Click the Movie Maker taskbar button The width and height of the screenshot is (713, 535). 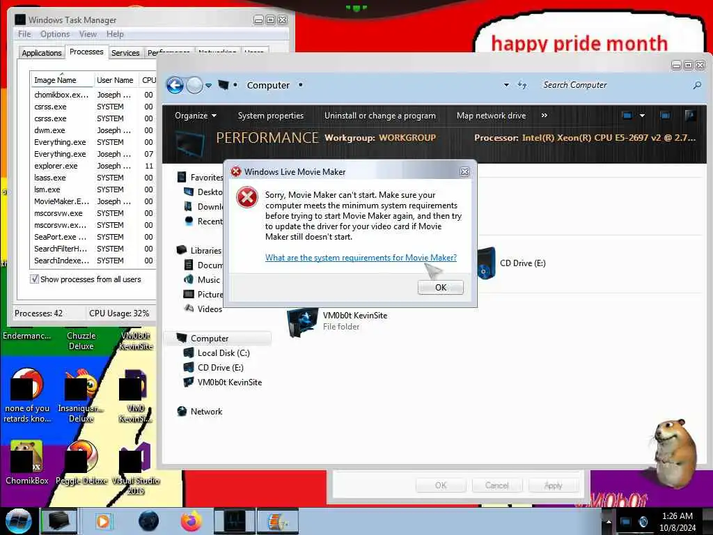pos(278,521)
